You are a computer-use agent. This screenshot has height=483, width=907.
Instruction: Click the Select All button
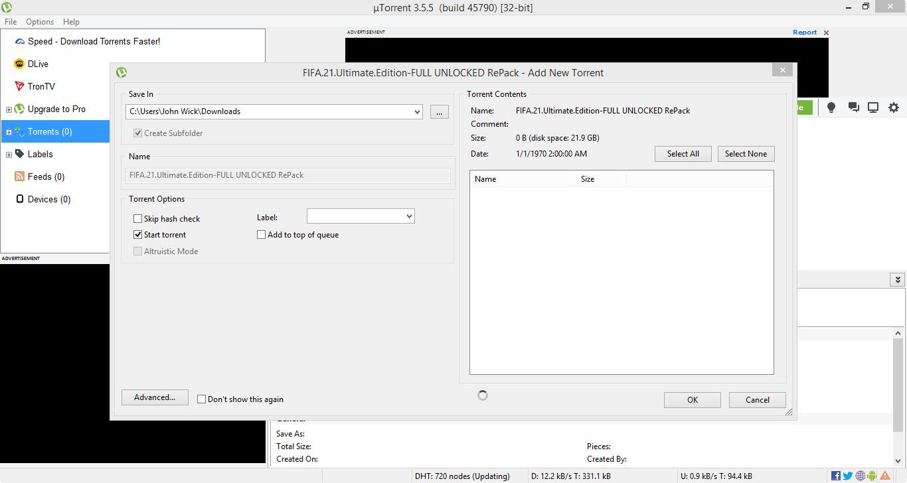click(x=683, y=154)
